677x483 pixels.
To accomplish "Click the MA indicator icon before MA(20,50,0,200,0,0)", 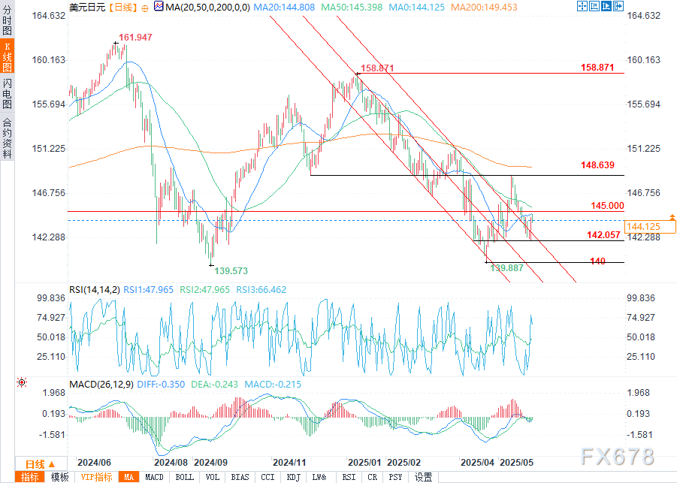I will click(158, 7).
